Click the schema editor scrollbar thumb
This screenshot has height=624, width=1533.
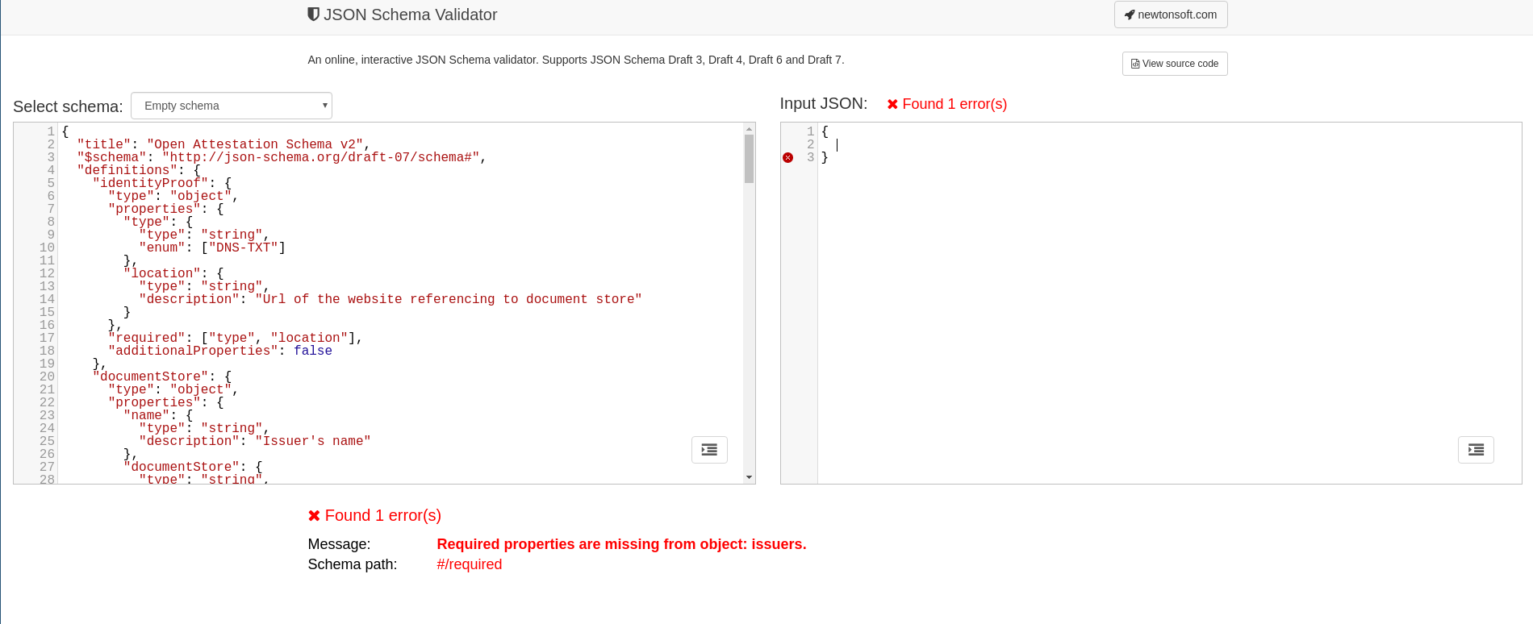tap(749, 159)
